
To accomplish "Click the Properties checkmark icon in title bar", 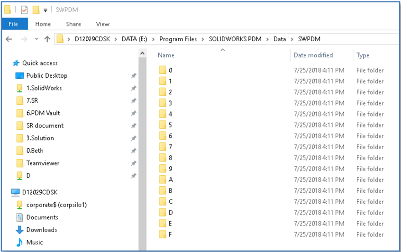I will tap(24, 10).
